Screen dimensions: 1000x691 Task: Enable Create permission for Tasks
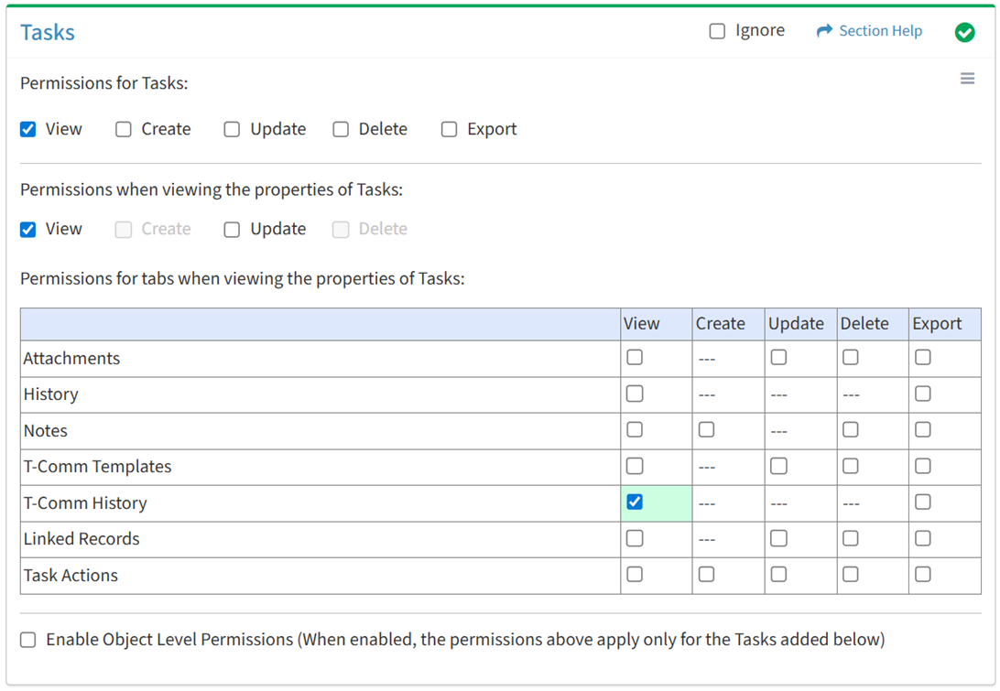click(x=124, y=129)
